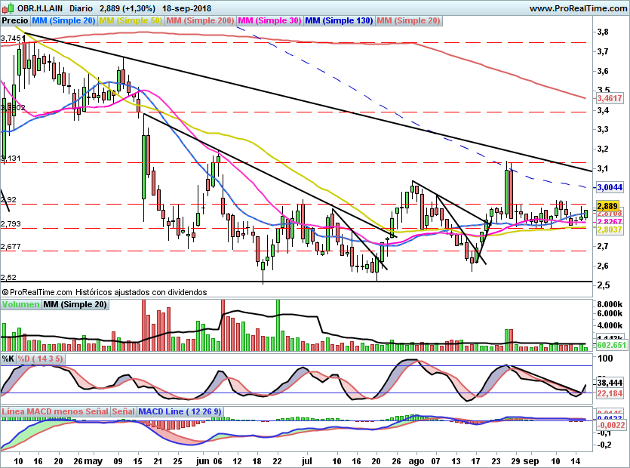Open the MM (Simple 130) indicator settings
The width and height of the screenshot is (630, 468).
339,20
